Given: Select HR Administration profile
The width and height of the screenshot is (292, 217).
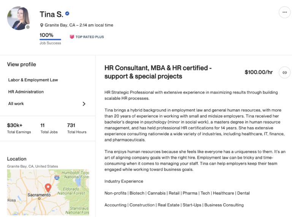Looking at the screenshot, I should pos(26,92).
